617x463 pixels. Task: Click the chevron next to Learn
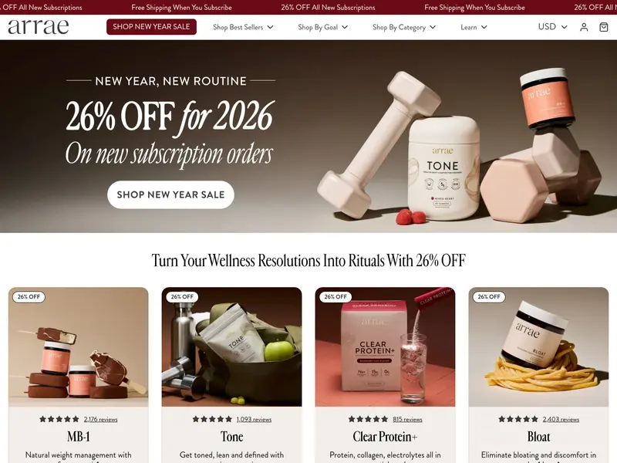484,27
